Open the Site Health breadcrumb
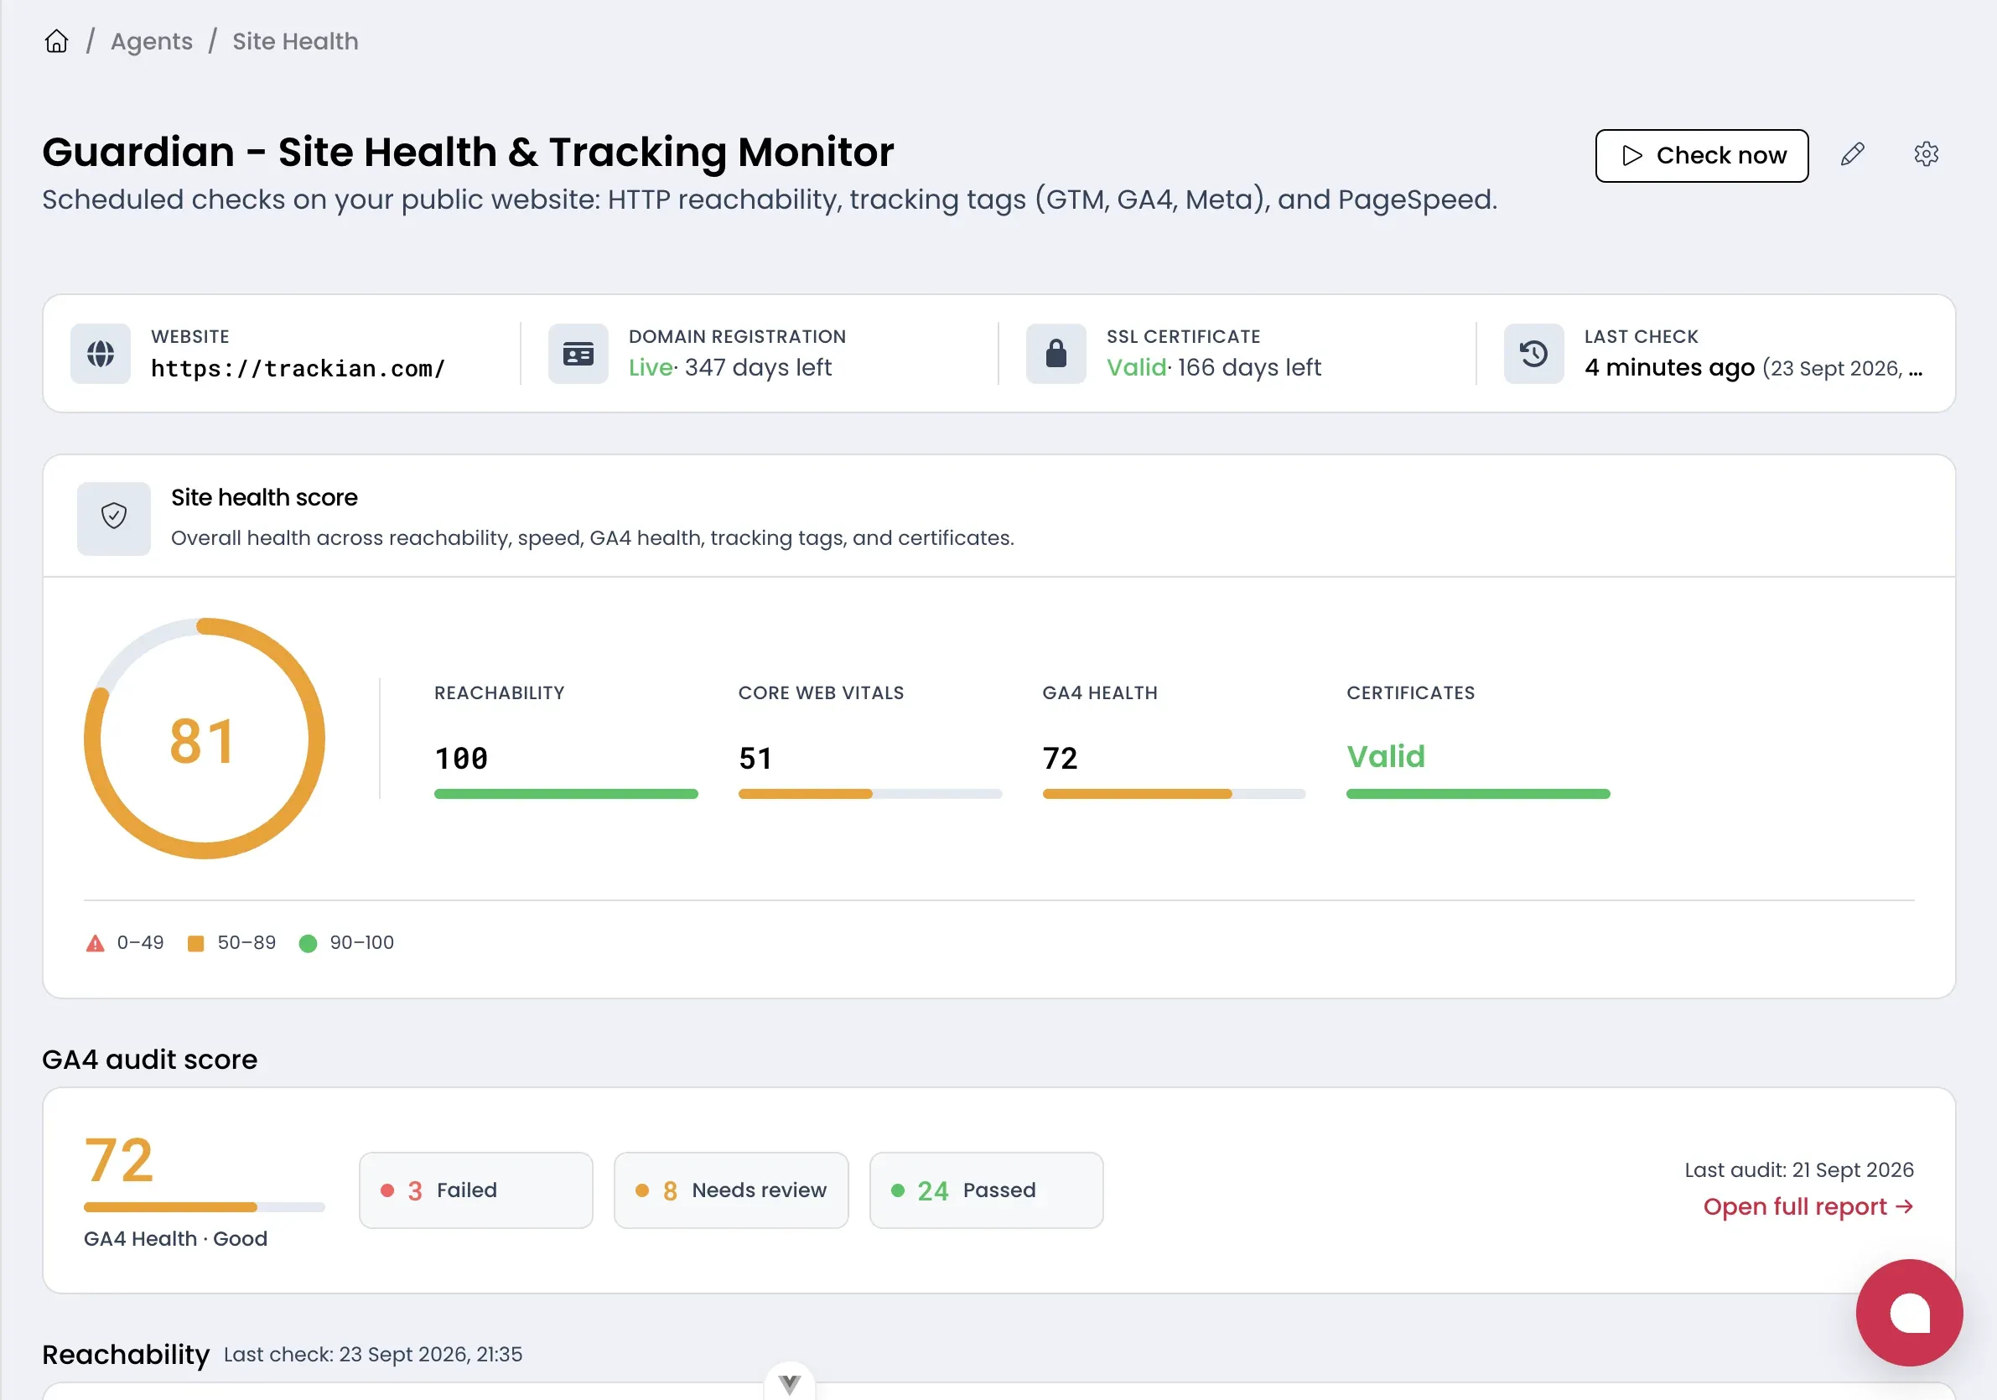 pos(295,41)
